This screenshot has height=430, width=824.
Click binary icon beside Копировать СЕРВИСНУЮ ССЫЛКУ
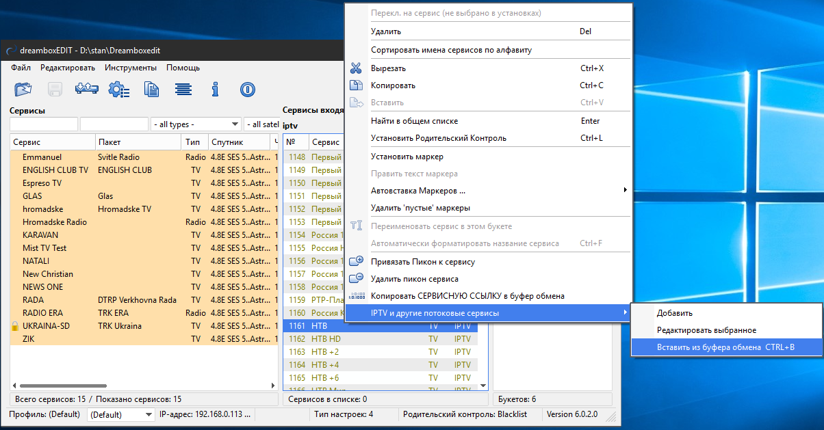click(356, 296)
